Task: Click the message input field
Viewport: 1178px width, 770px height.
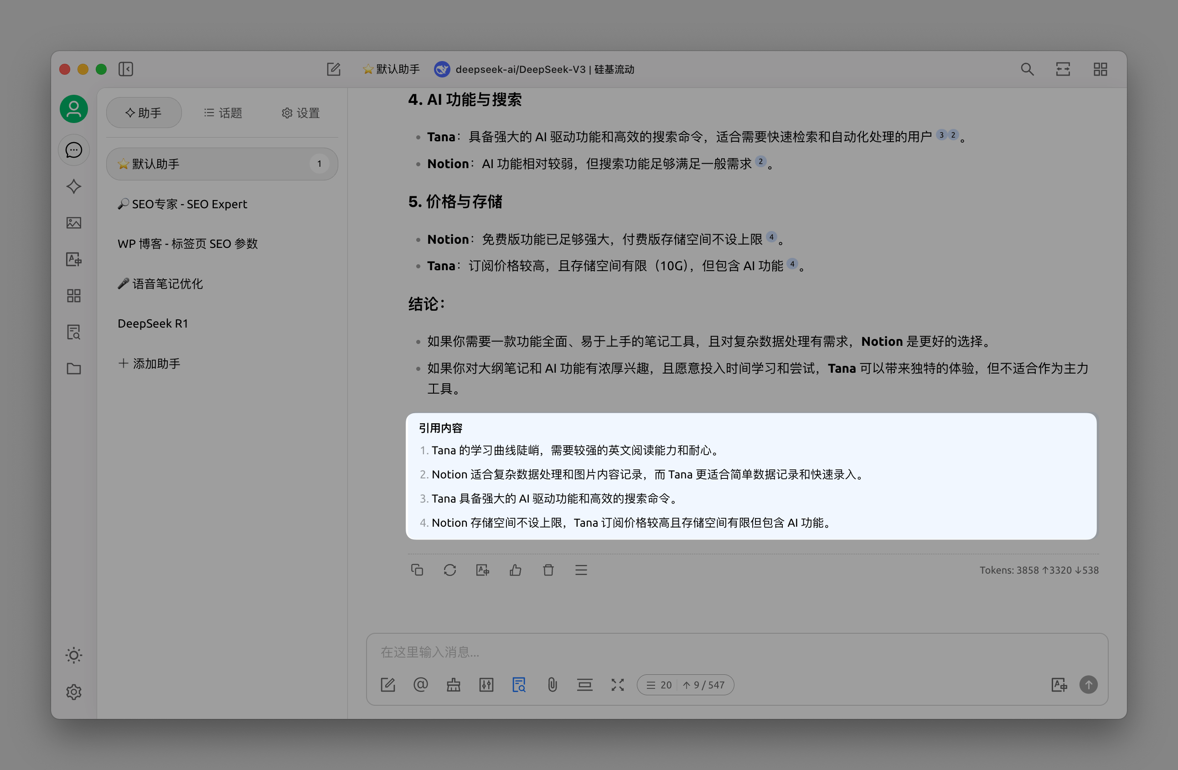Action: pyautogui.click(x=737, y=652)
